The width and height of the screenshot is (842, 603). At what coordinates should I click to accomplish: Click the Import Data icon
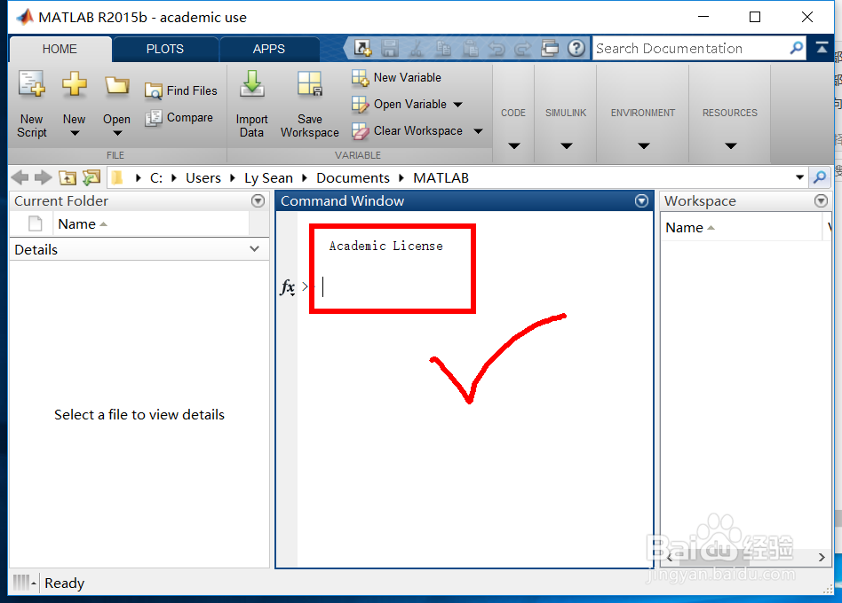point(251,83)
